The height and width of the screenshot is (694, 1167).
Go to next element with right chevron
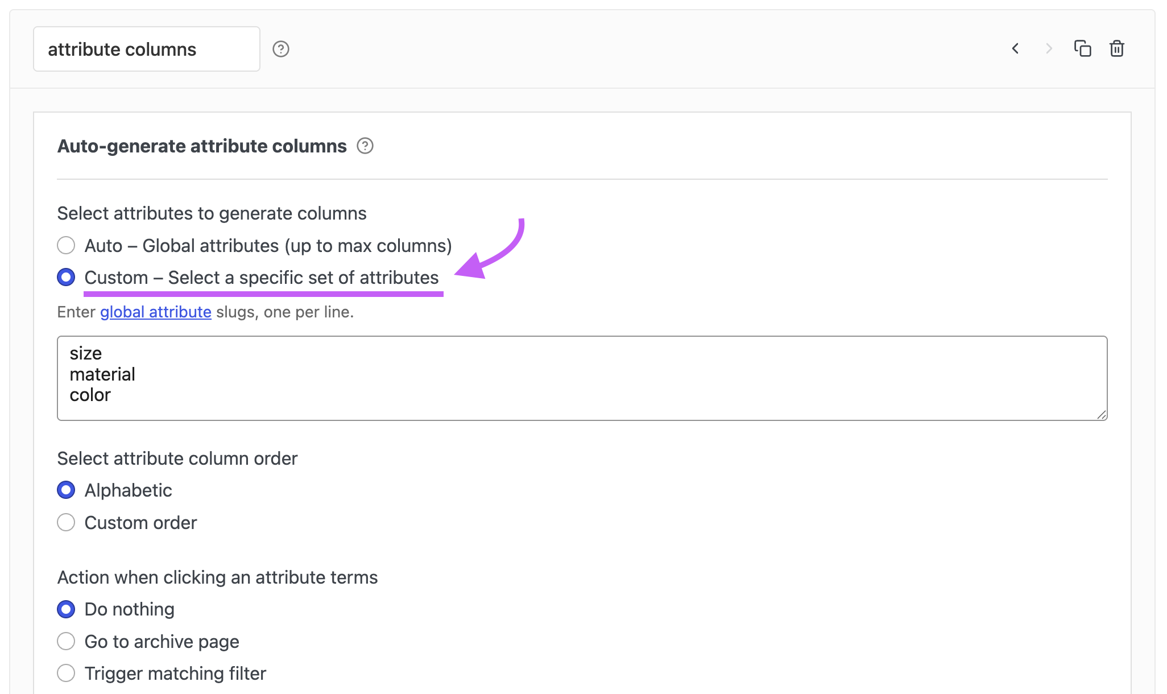[x=1049, y=48]
